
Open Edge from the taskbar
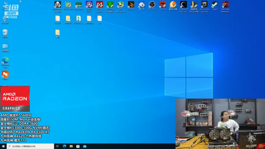64,146
